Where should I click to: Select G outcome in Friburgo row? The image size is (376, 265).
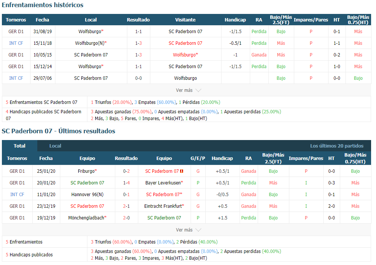coord(198,171)
